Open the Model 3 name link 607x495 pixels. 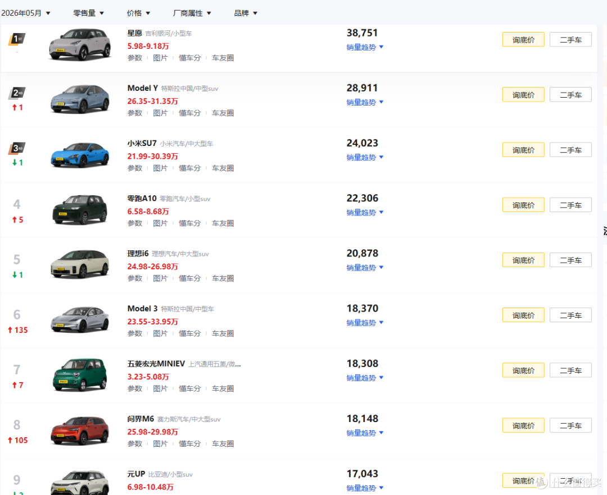pos(142,309)
